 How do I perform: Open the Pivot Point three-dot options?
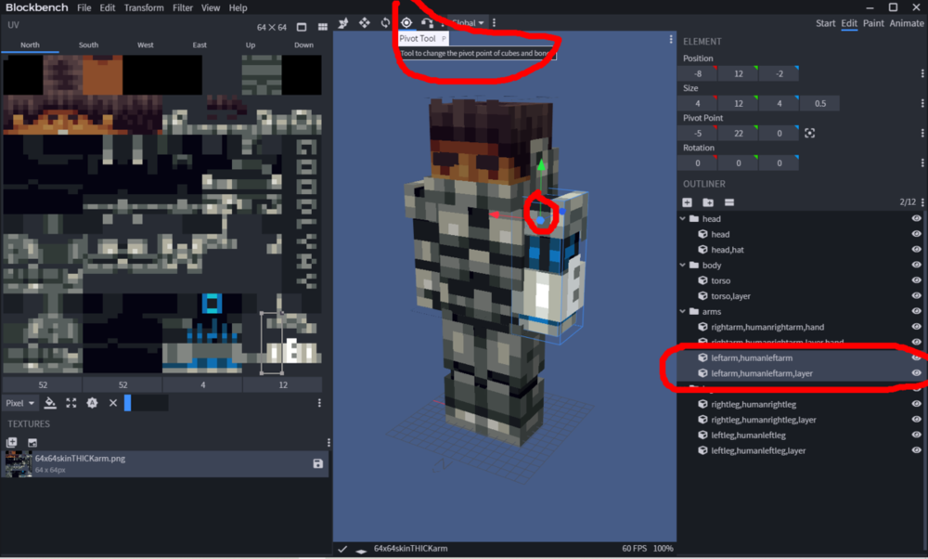tap(922, 133)
